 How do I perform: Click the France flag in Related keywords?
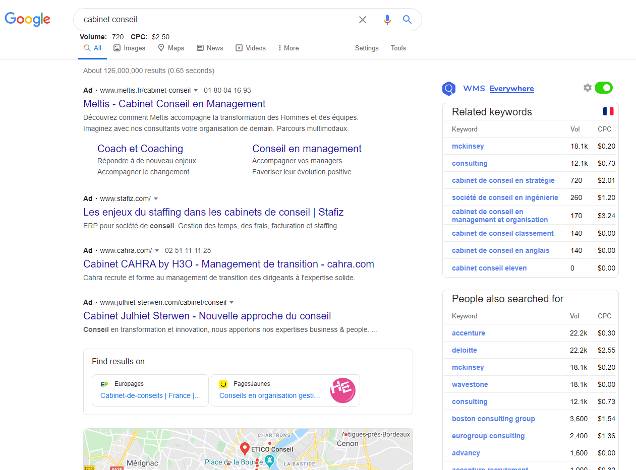[x=608, y=111]
